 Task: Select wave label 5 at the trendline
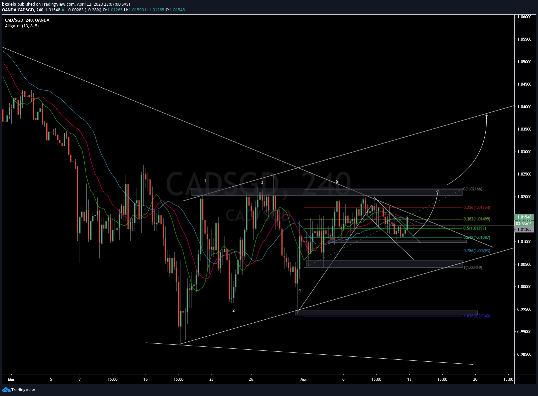(337, 182)
